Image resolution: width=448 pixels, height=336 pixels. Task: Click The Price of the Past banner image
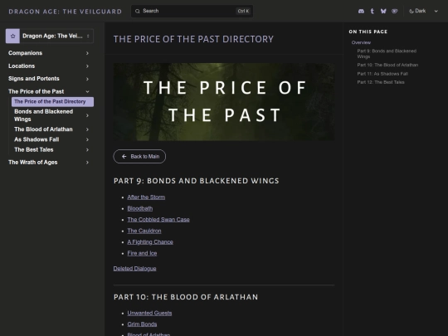click(224, 102)
